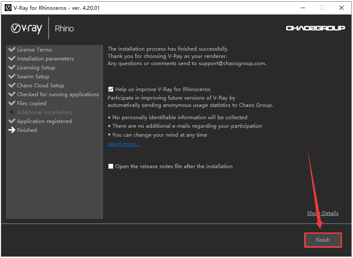Click the installation finished successfully message
Image resolution: width=353 pixels, height=258 pixels.
click(x=168, y=49)
